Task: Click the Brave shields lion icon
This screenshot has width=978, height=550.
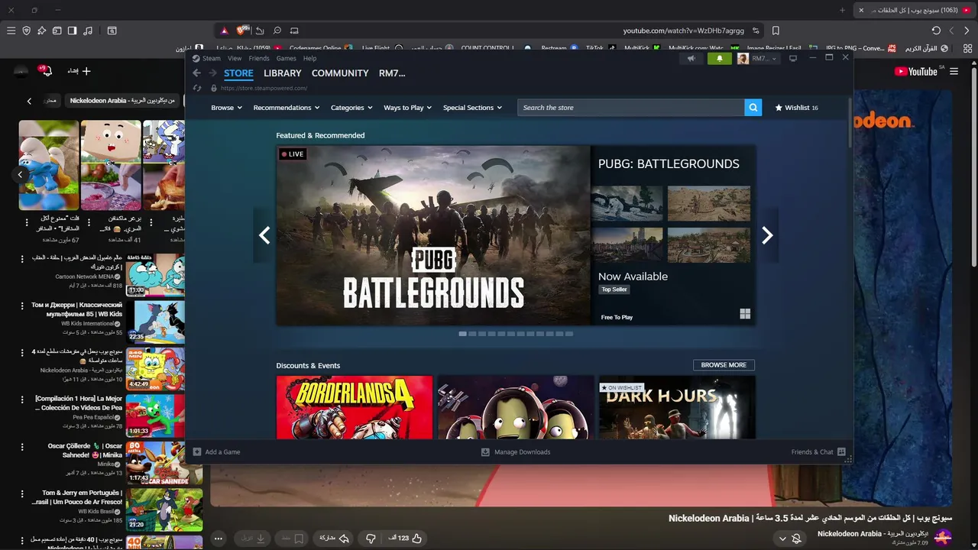Action: 243,31
